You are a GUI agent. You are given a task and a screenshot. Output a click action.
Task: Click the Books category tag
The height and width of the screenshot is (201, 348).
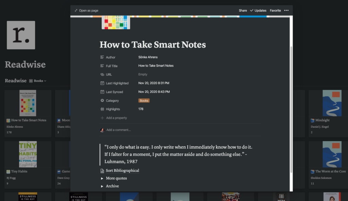click(144, 100)
